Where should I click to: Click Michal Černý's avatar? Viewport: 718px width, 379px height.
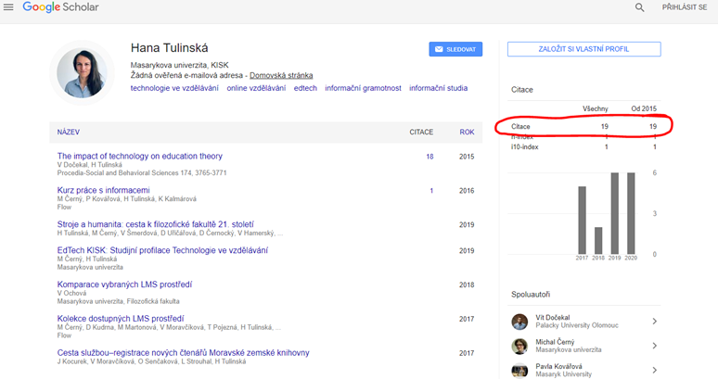click(520, 346)
